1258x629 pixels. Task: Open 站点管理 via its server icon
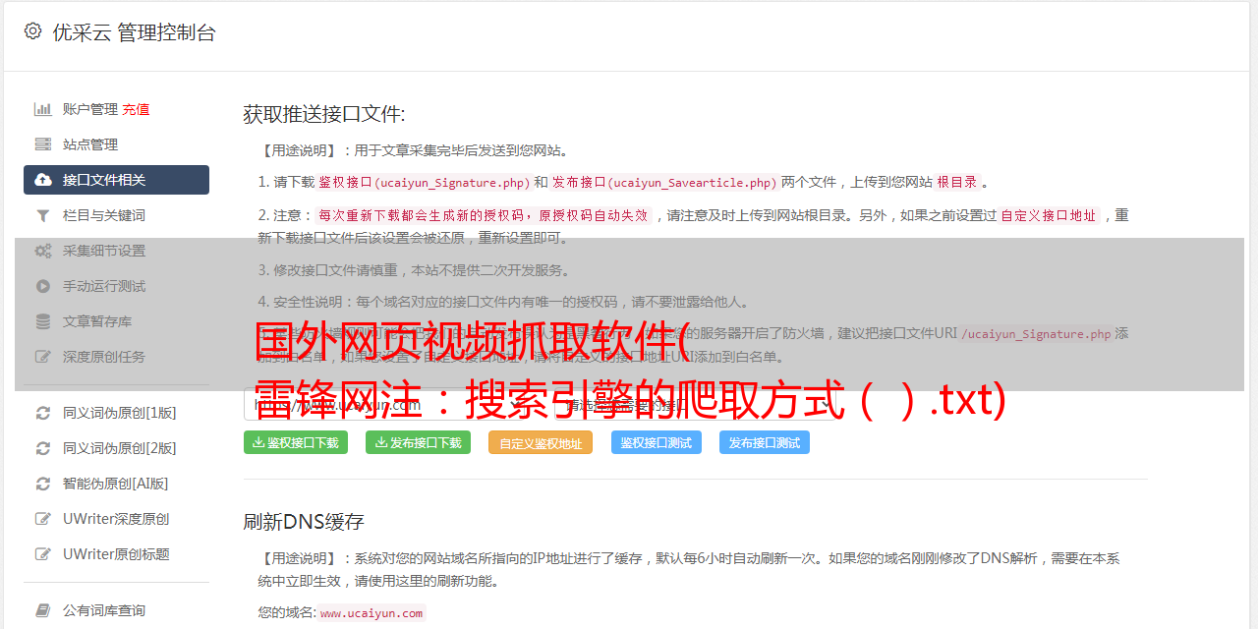[43, 144]
